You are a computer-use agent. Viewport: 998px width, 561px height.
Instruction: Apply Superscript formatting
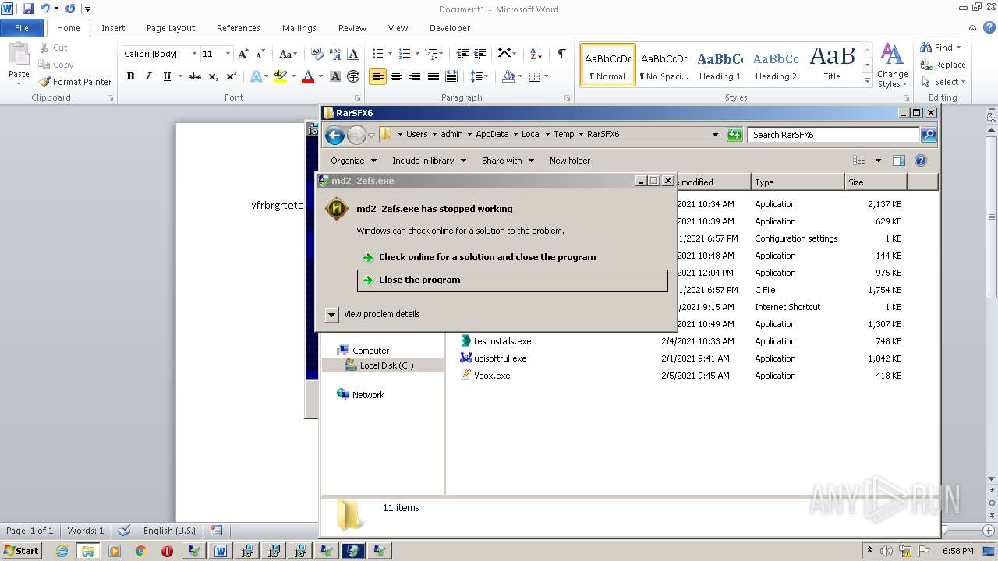point(232,76)
